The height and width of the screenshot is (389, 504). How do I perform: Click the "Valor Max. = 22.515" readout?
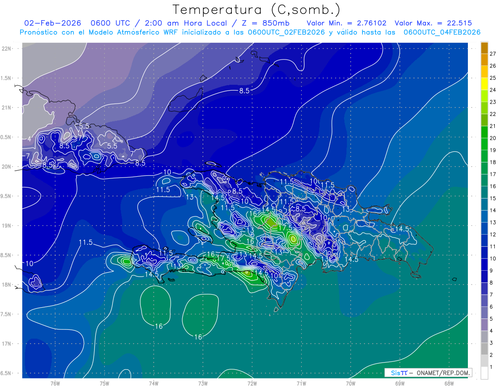coord(433,23)
